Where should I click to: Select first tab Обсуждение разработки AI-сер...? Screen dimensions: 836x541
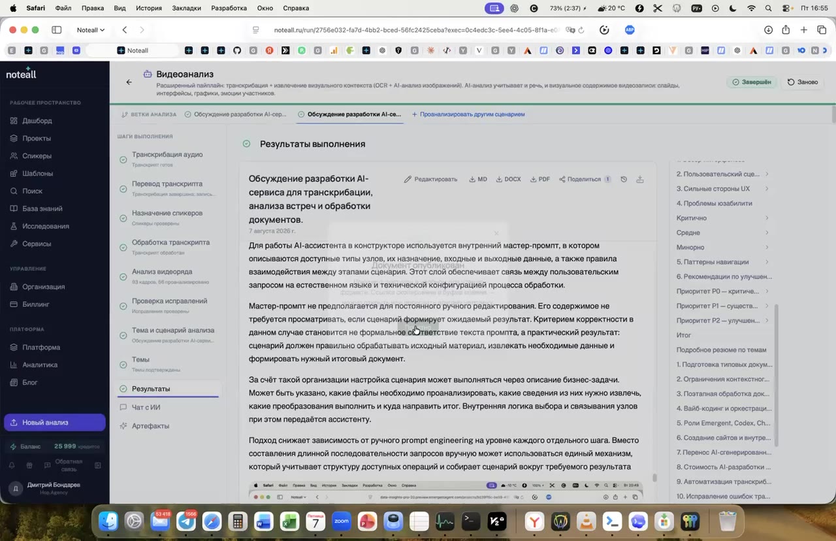(235, 114)
